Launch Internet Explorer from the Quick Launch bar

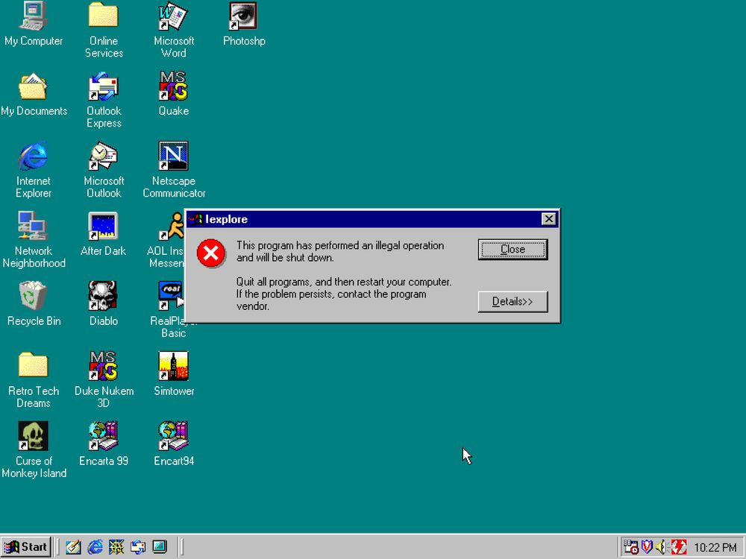coord(95,547)
